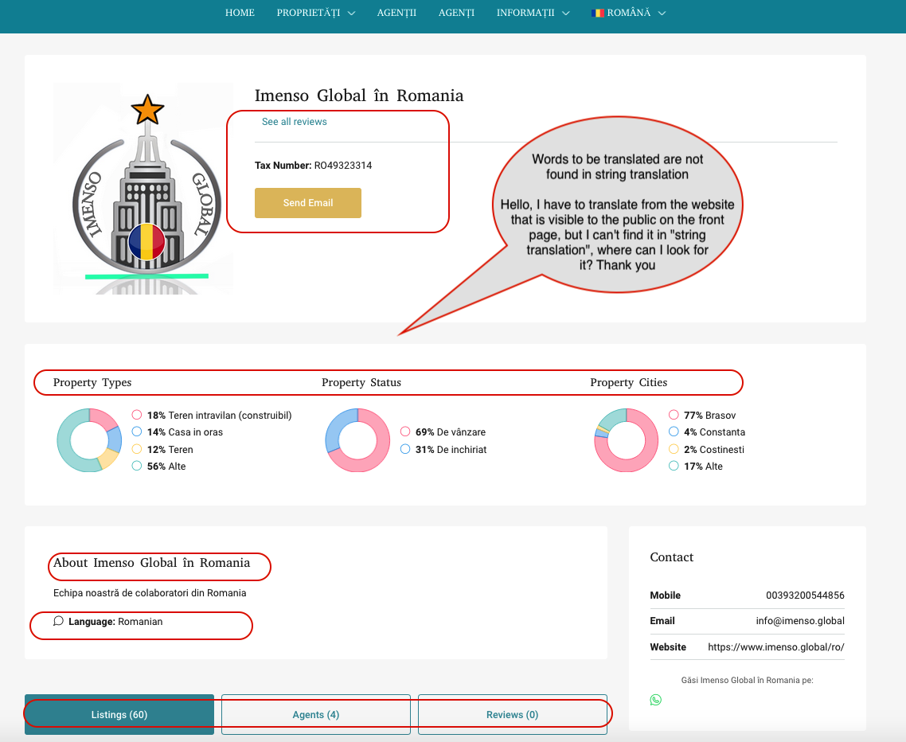Screen dimensions: 906x742
Task: Toggle the 17% Alte legend marker
Action: tap(674, 466)
